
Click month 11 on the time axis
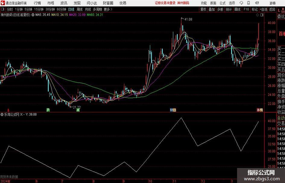point(175,181)
